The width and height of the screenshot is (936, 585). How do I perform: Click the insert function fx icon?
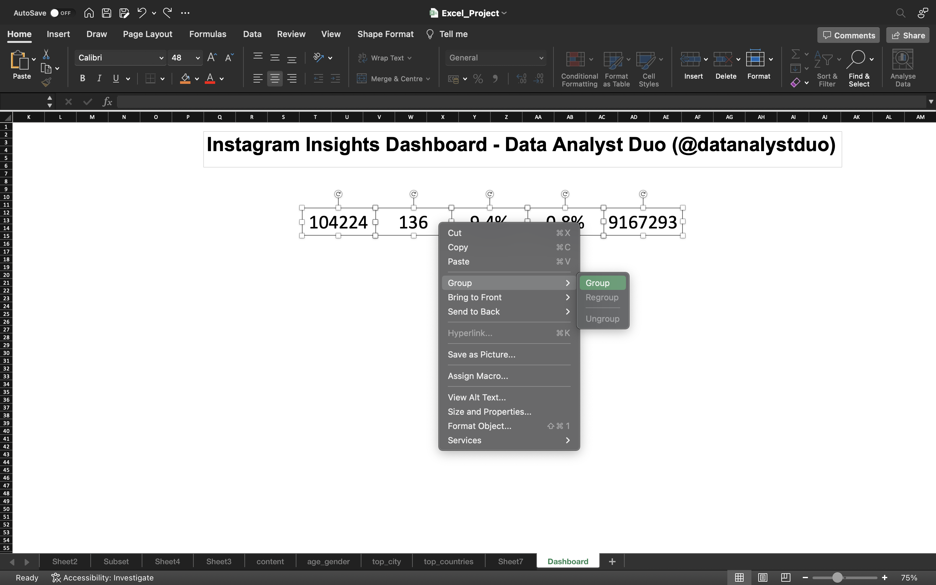pos(107,102)
